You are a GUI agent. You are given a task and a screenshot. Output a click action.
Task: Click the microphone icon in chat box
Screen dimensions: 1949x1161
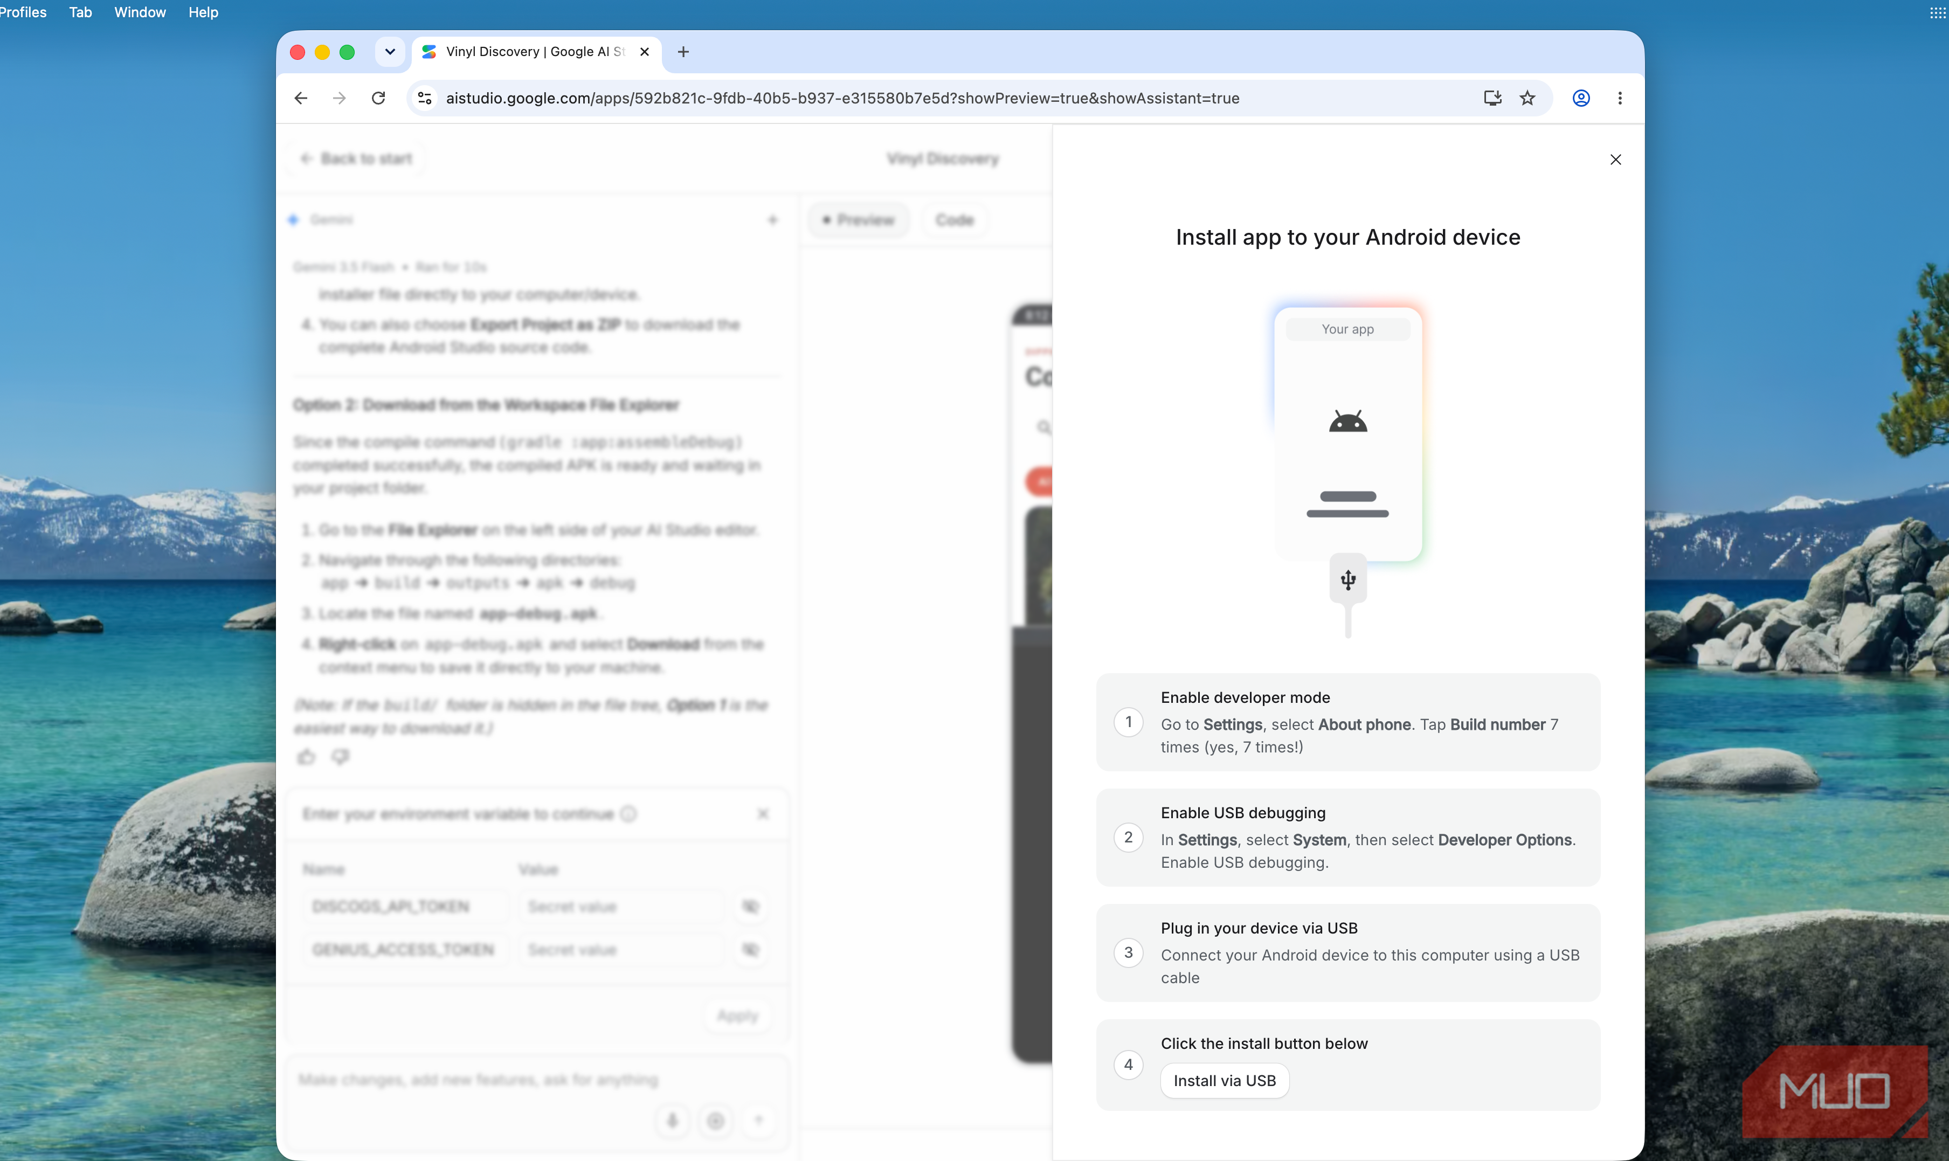pos(672,1121)
